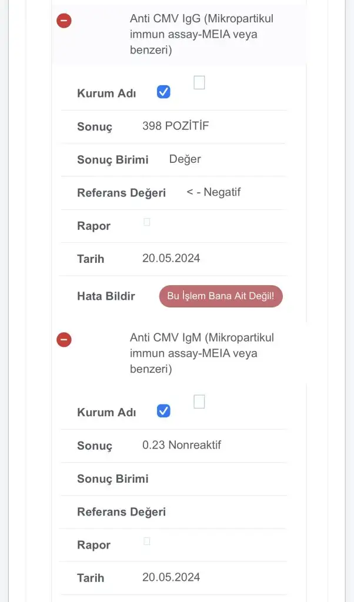
Task: Collapse the Anti CMV IgG result section
Action: (64, 21)
